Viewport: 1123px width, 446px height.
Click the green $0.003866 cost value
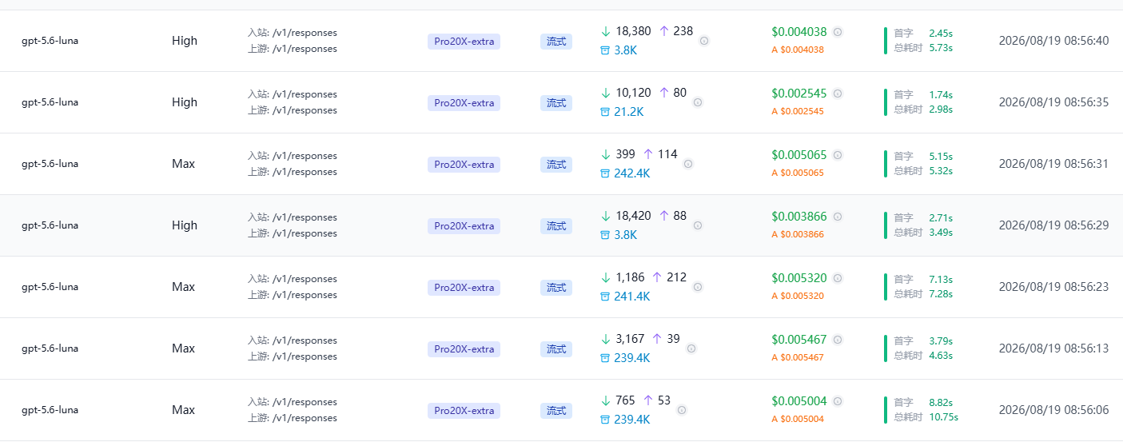pos(799,217)
